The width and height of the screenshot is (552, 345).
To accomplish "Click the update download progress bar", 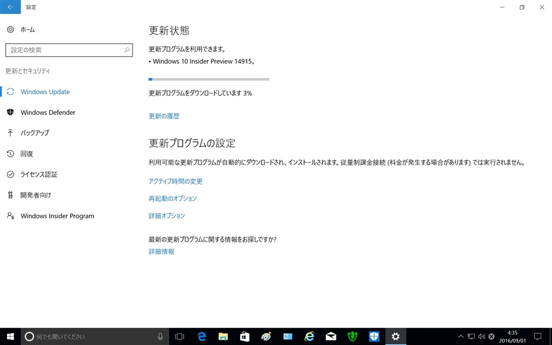I will tap(209, 79).
